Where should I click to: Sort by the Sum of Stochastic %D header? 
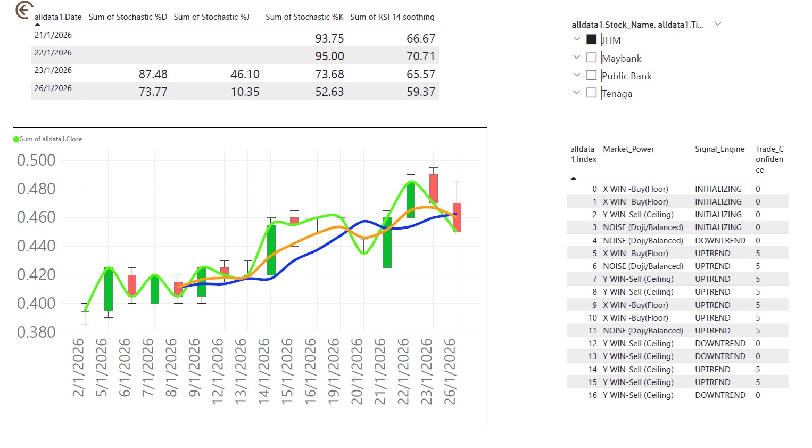coord(128,17)
